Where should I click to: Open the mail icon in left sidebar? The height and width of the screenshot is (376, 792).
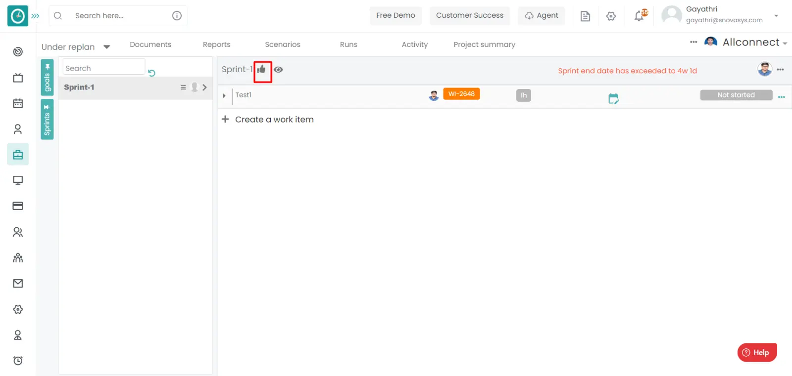(18, 284)
